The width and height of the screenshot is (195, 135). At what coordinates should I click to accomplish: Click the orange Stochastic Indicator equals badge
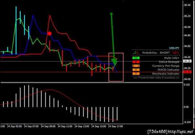(136, 74)
